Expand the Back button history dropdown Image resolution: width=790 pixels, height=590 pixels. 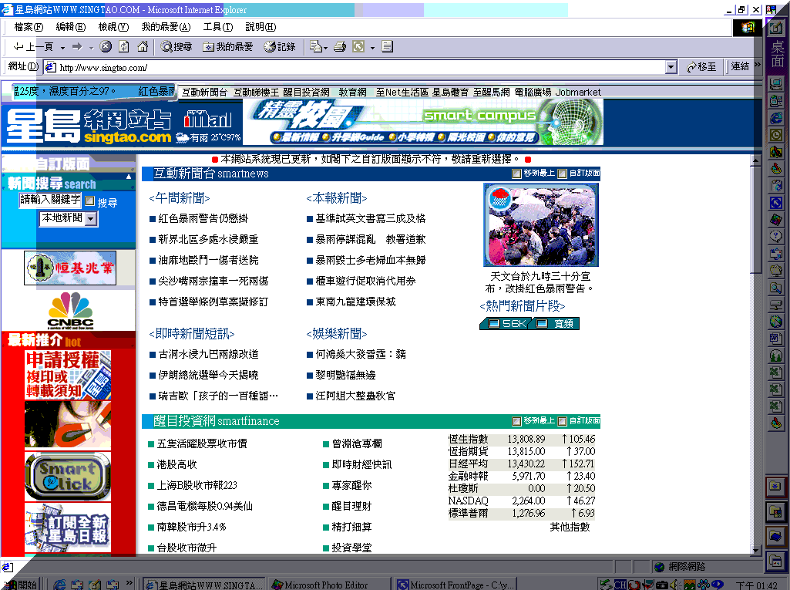pyautogui.click(x=62, y=47)
